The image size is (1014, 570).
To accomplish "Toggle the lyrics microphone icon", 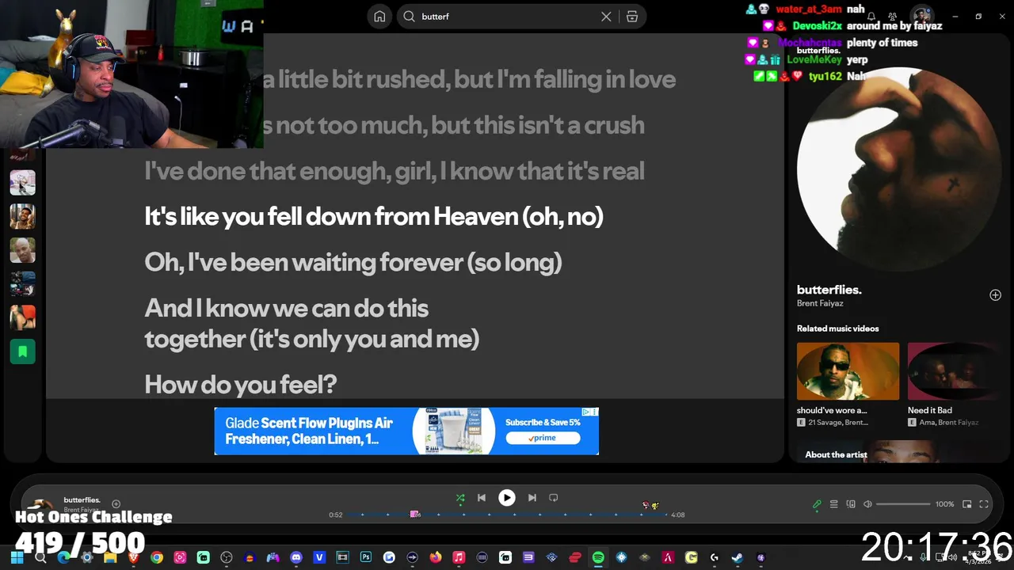I will [x=817, y=503].
